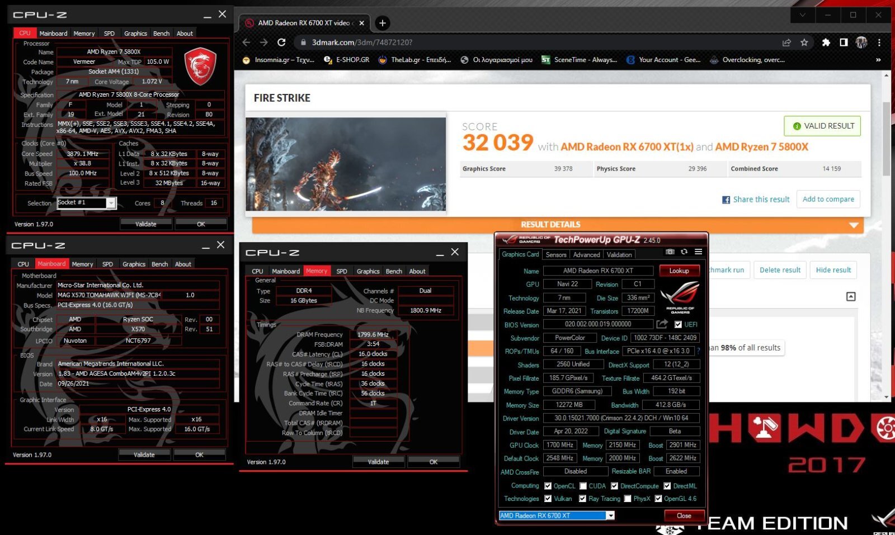Toggle the DirectML checkbox
Viewport: 895px width, 535px height.
[667, 486]
